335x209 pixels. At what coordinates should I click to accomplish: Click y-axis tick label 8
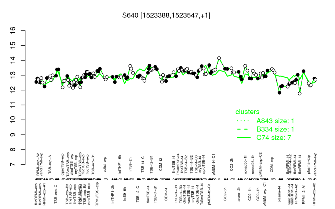(x=13, y=150)
